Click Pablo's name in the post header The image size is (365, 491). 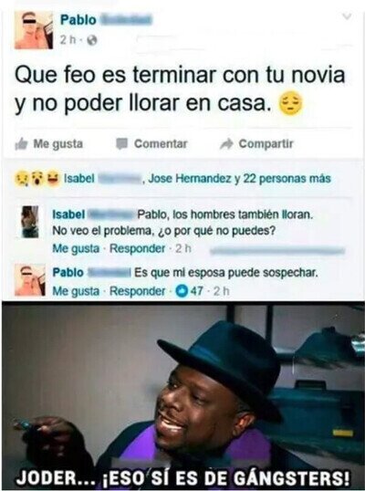click(78, 20)
